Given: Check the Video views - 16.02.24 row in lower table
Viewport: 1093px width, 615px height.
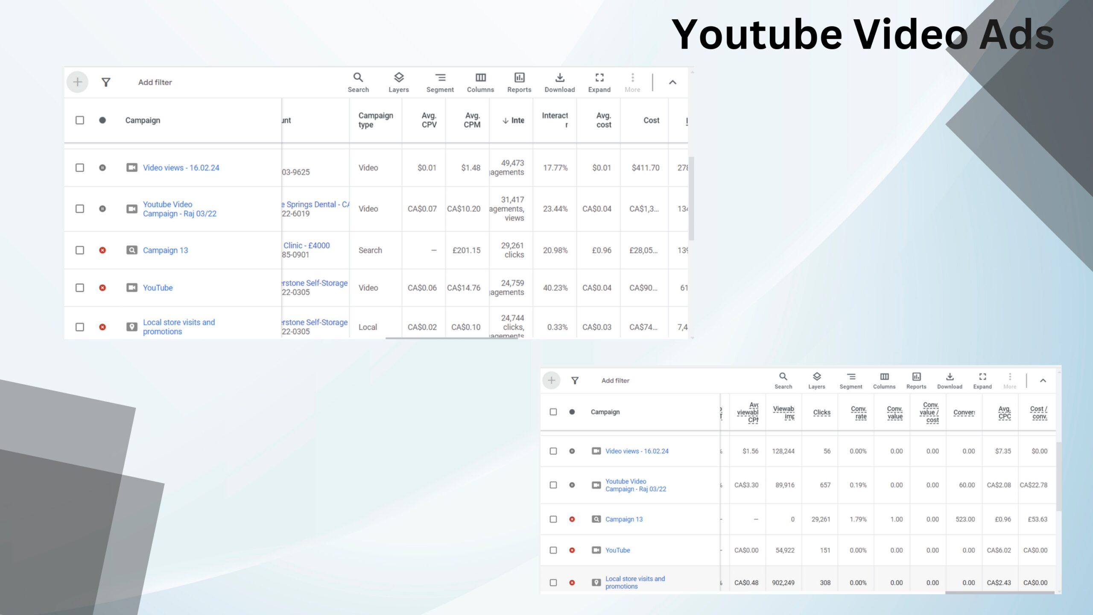Looking at the screenshot, I should pos(553,451).
